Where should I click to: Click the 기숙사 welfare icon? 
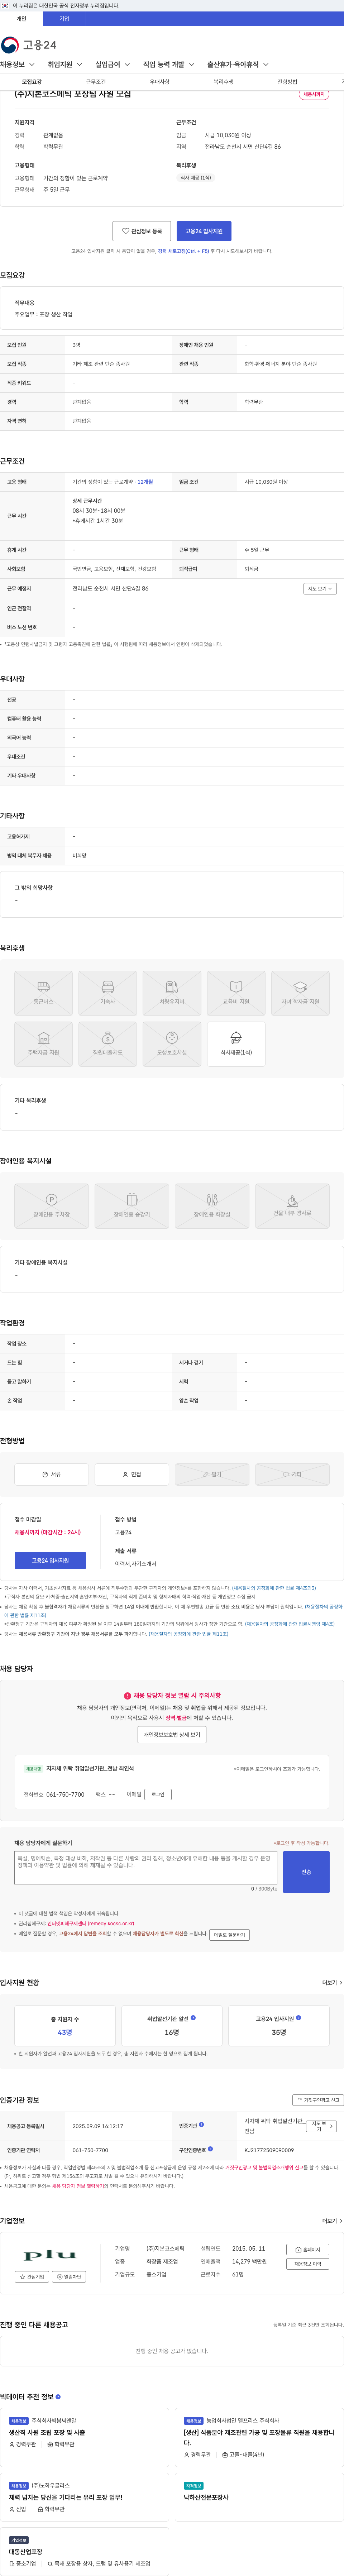(x=107, y=993)
